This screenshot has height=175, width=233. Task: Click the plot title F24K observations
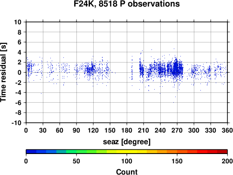[127, 4]
